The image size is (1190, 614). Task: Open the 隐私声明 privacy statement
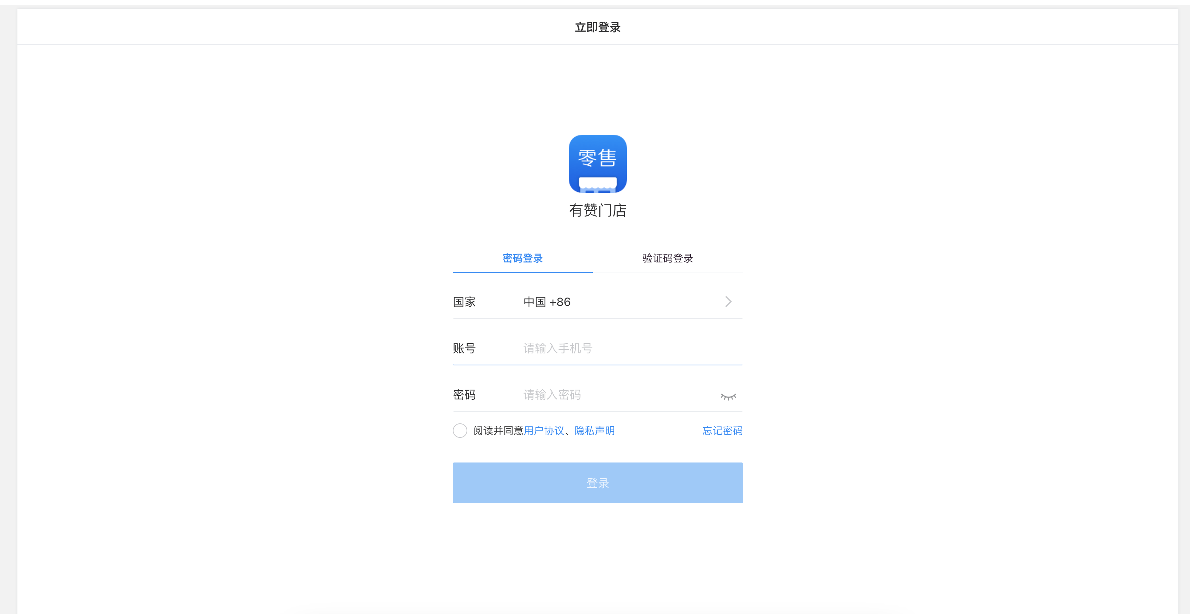pyautogui.click(x=595, y=430)
